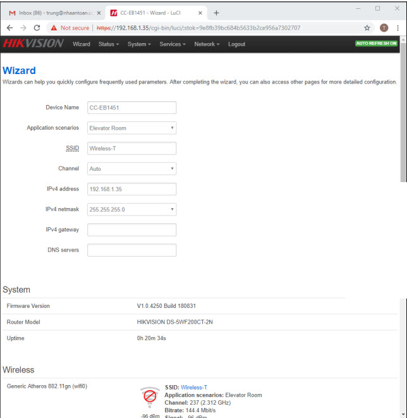Image resolution: width=407 pixels, height=418 pixels.
Task: Click into the IPv4 gateway field
Action: [x=131, y=230]
